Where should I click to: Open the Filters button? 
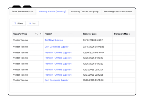coord(19,23)
